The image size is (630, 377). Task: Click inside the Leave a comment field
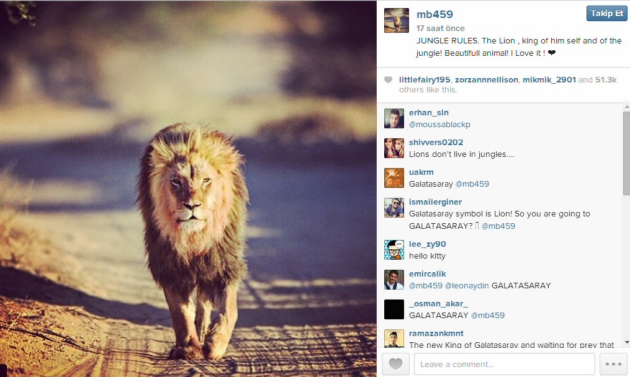pos(504,364)
